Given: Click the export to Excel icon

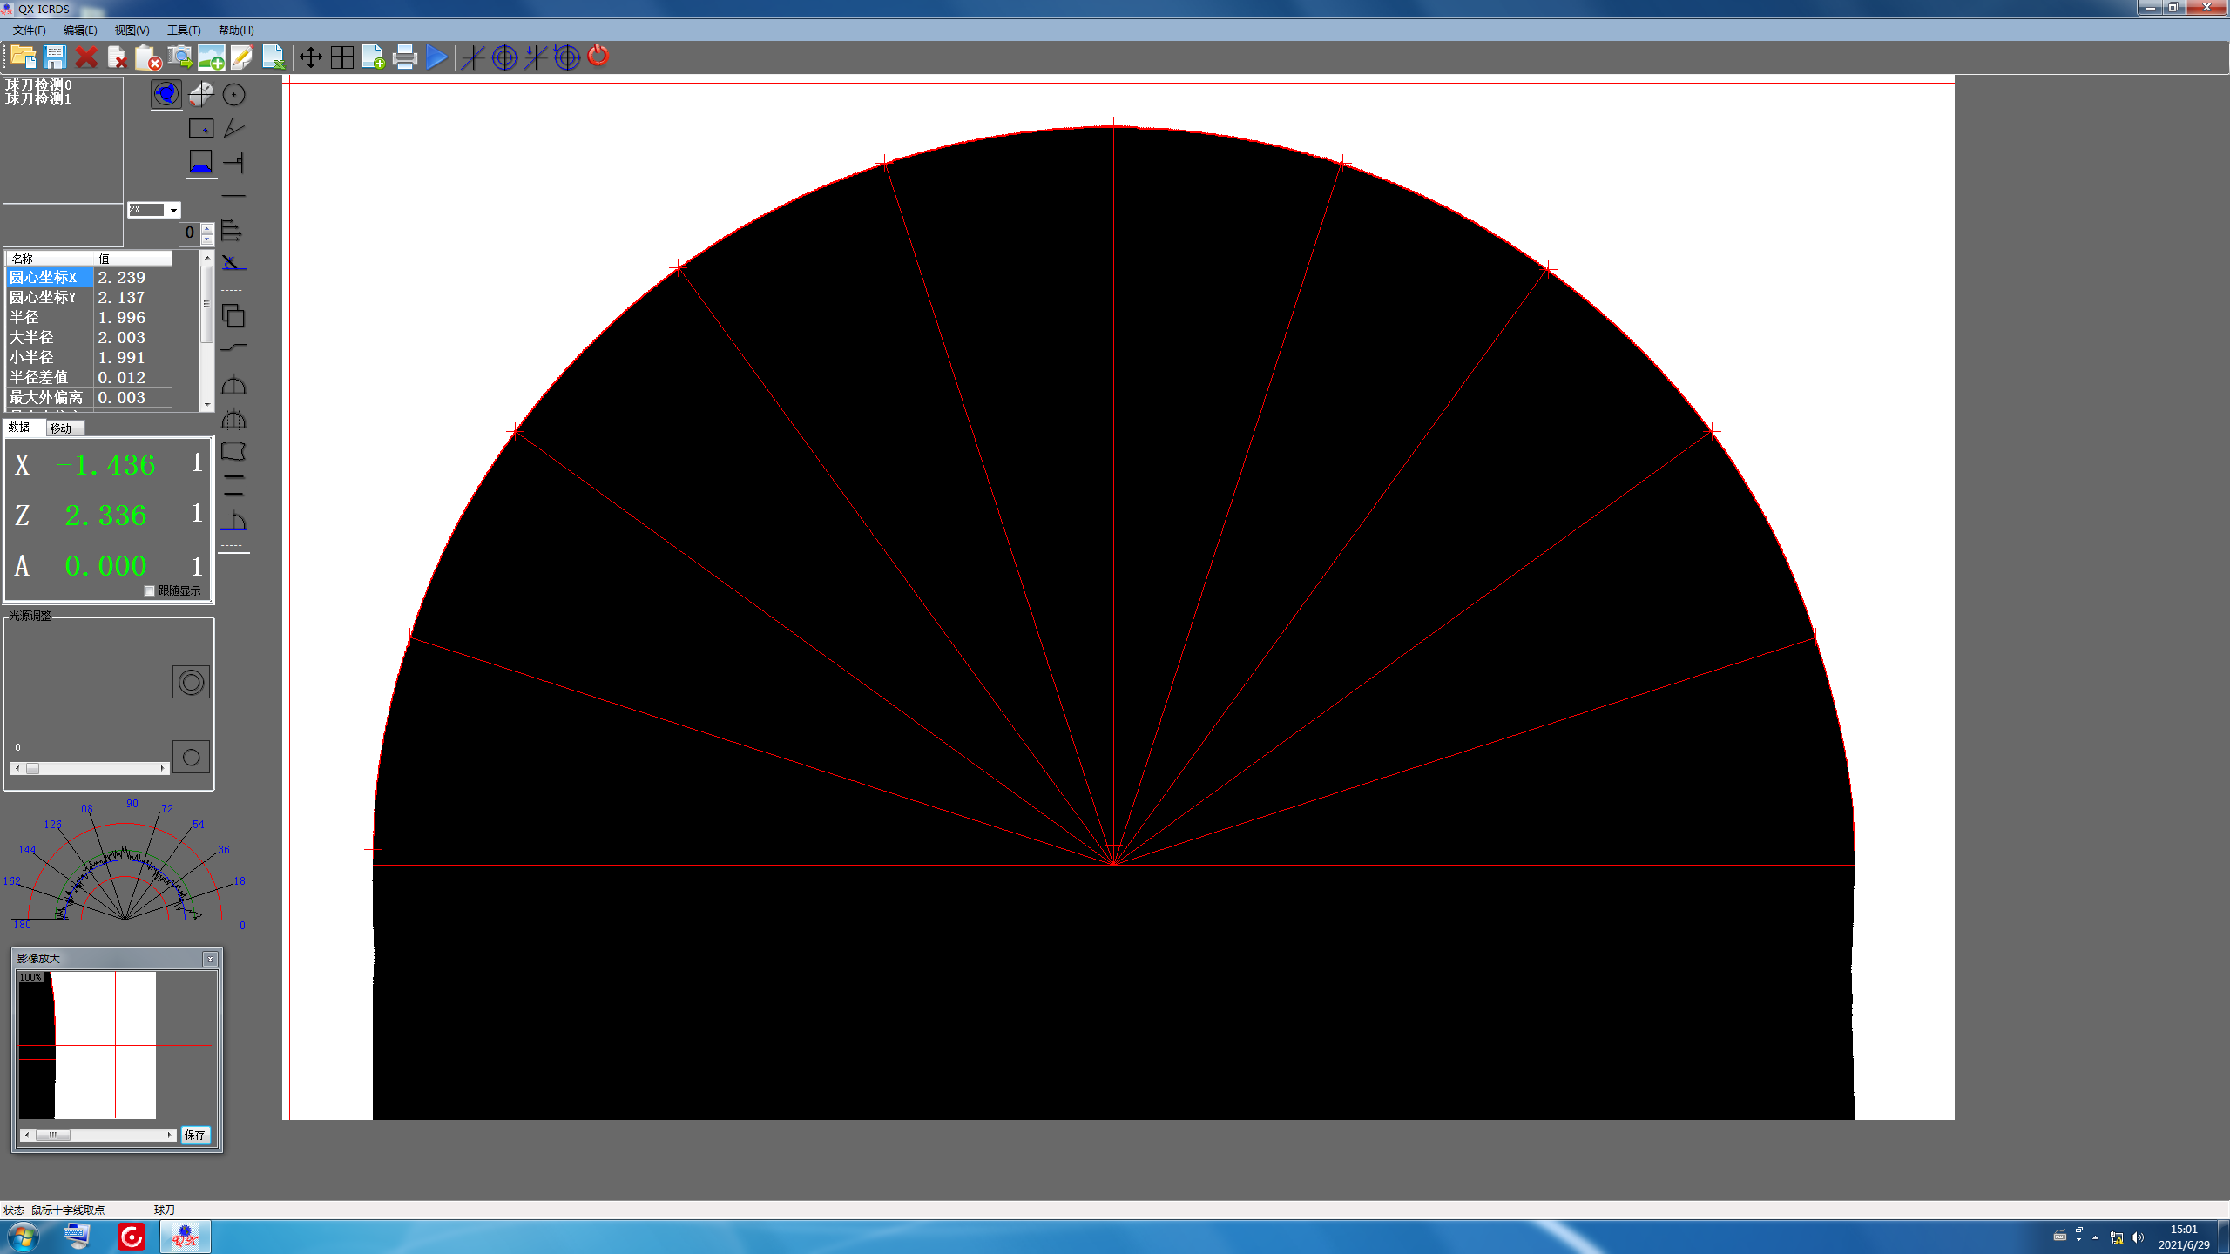Looking at the screenshot, I should click(x=274, y=57).
